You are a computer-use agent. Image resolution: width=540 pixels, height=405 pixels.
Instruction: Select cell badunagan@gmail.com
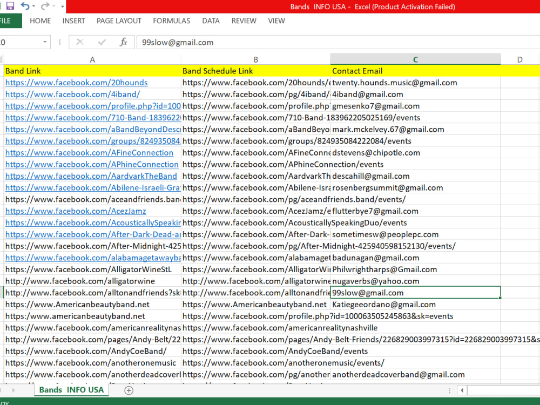[x=415, y=258]
